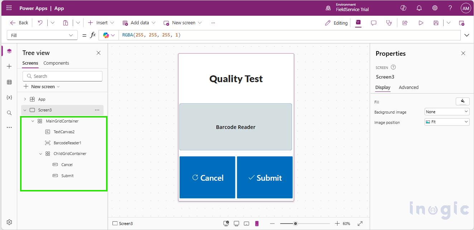
Task: Select the Variables {x} sidebar icon
Action: (x=9, y=97)
